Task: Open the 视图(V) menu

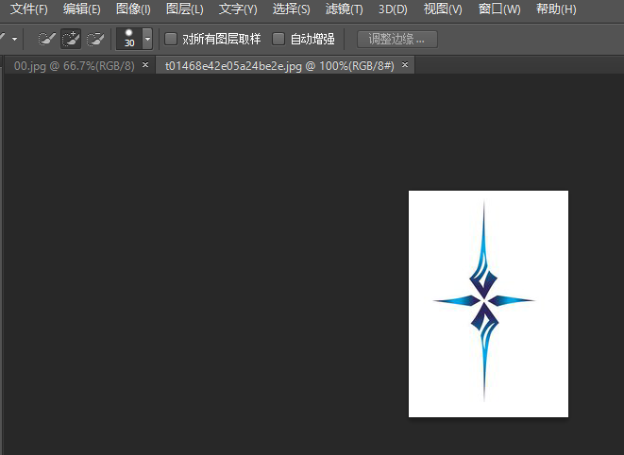Action: pyautogui.click(x=443, y=8)
